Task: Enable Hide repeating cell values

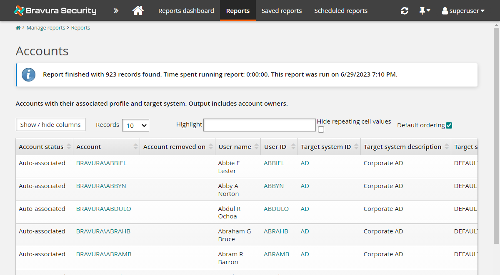Action: tap(321, 129)
